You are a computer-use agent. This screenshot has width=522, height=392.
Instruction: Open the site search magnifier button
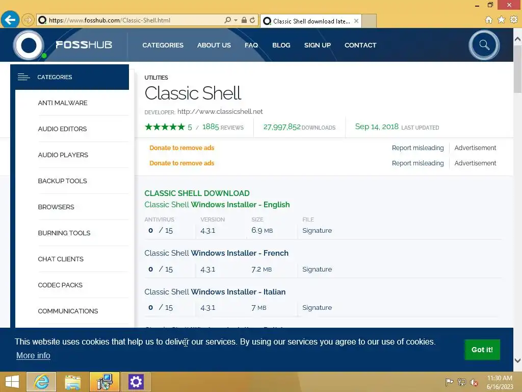[484, 45]
